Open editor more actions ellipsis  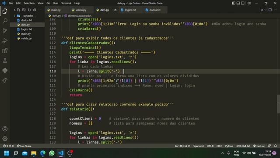(x=275, y=10)
